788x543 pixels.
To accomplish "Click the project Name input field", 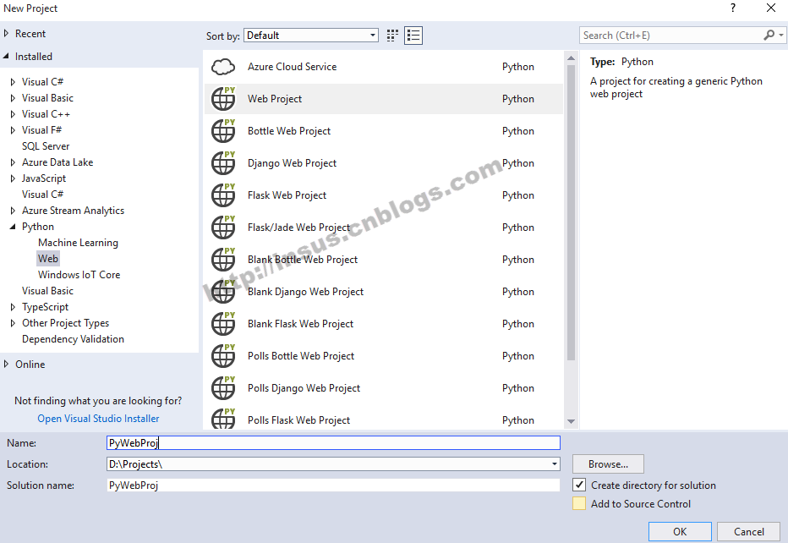I will click(333, 443).
